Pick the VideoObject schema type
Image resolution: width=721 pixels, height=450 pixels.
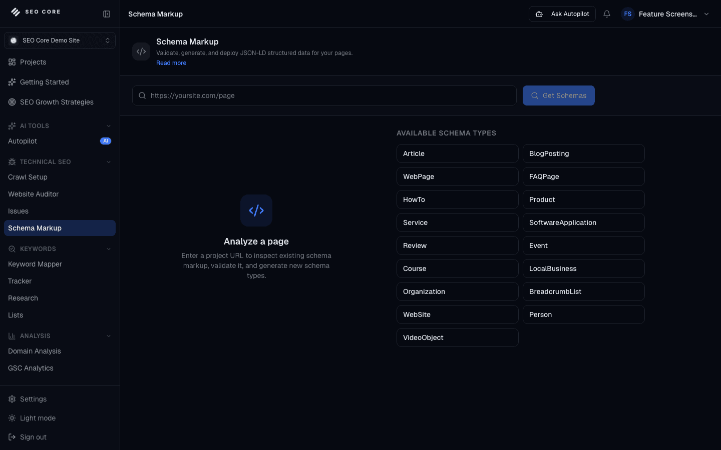point(458,337)
